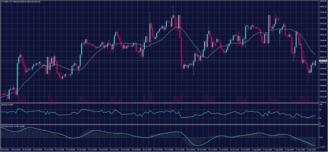This screenshot has height=152, width=328.
Task: Click the rightmost candlestick on the chart
Action: [x=315, y=63]
